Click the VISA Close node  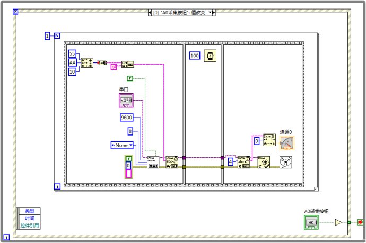tap(264, 161)
